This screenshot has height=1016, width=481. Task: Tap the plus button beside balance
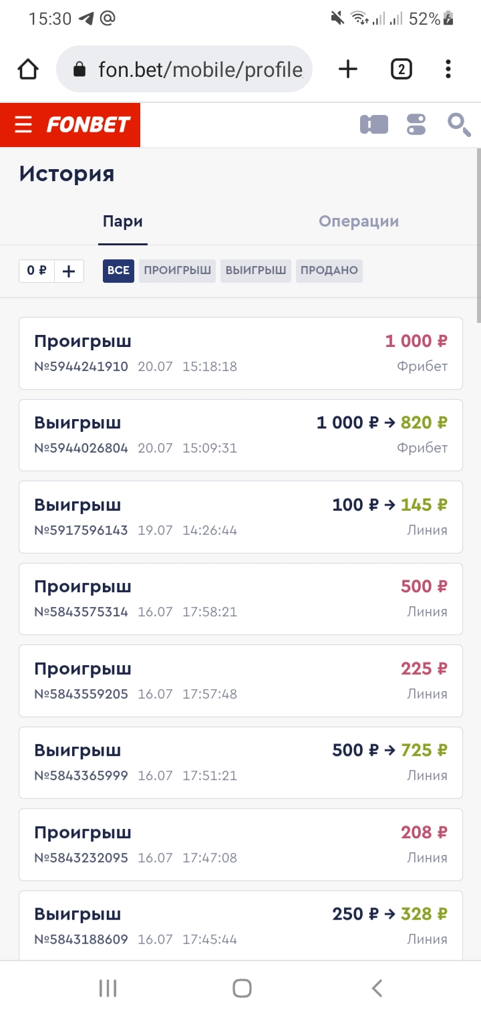pyautogui.click(x=69, y=271)
